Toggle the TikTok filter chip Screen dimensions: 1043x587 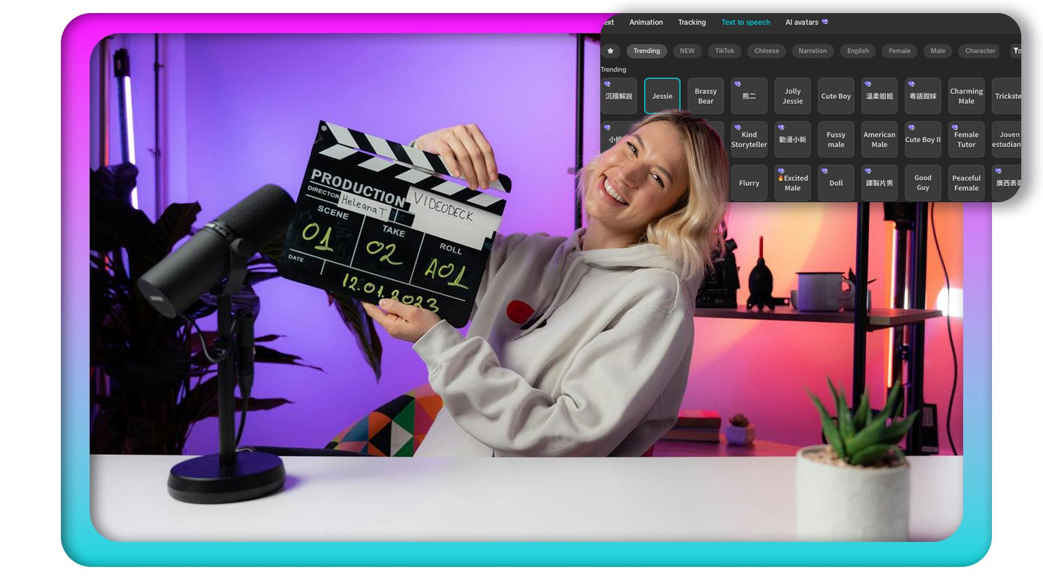click(725, 51)
